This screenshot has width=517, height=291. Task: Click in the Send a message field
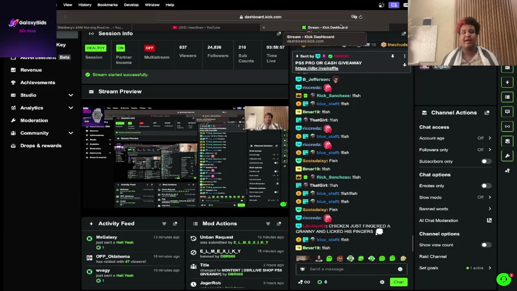351,269
